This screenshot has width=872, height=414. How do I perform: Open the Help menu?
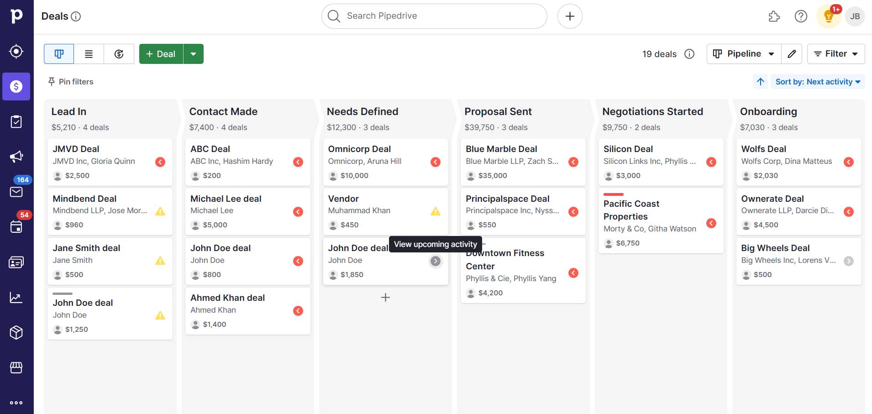tap(801, 16)
